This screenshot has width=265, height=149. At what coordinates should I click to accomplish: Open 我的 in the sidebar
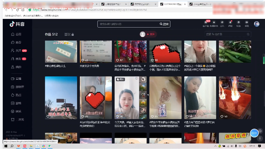tap(16, 67)
